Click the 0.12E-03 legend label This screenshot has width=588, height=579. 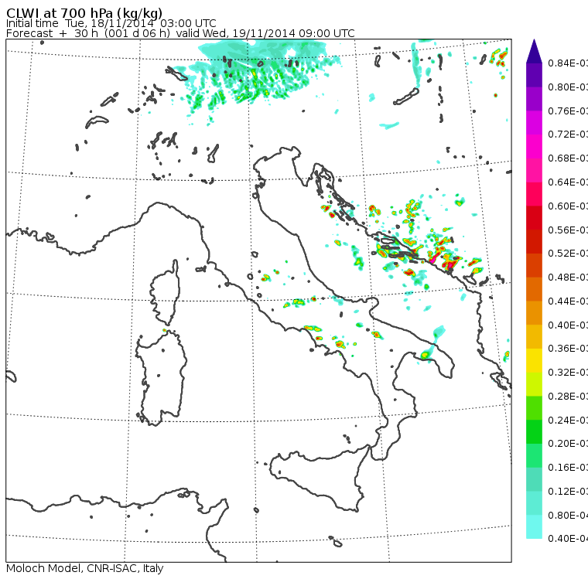pyautogui.click(x=568, y=492)
